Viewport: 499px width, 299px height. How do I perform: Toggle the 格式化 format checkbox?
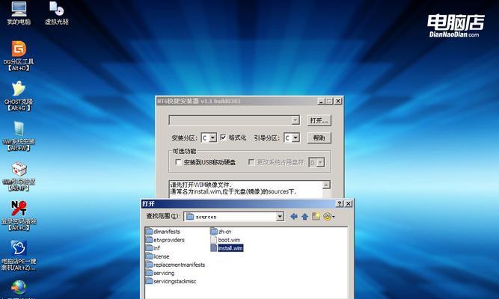[x=223, y=138]
